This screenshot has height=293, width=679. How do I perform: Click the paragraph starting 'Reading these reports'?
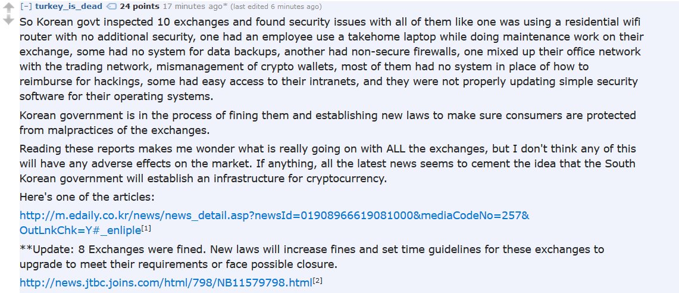pos(328,163)
